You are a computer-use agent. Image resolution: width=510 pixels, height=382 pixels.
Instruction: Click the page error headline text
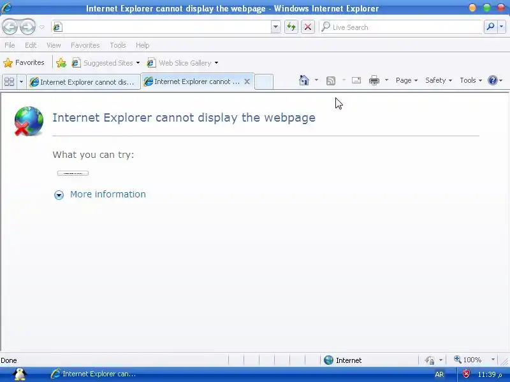pyautogui.click(x=184, y=118)
